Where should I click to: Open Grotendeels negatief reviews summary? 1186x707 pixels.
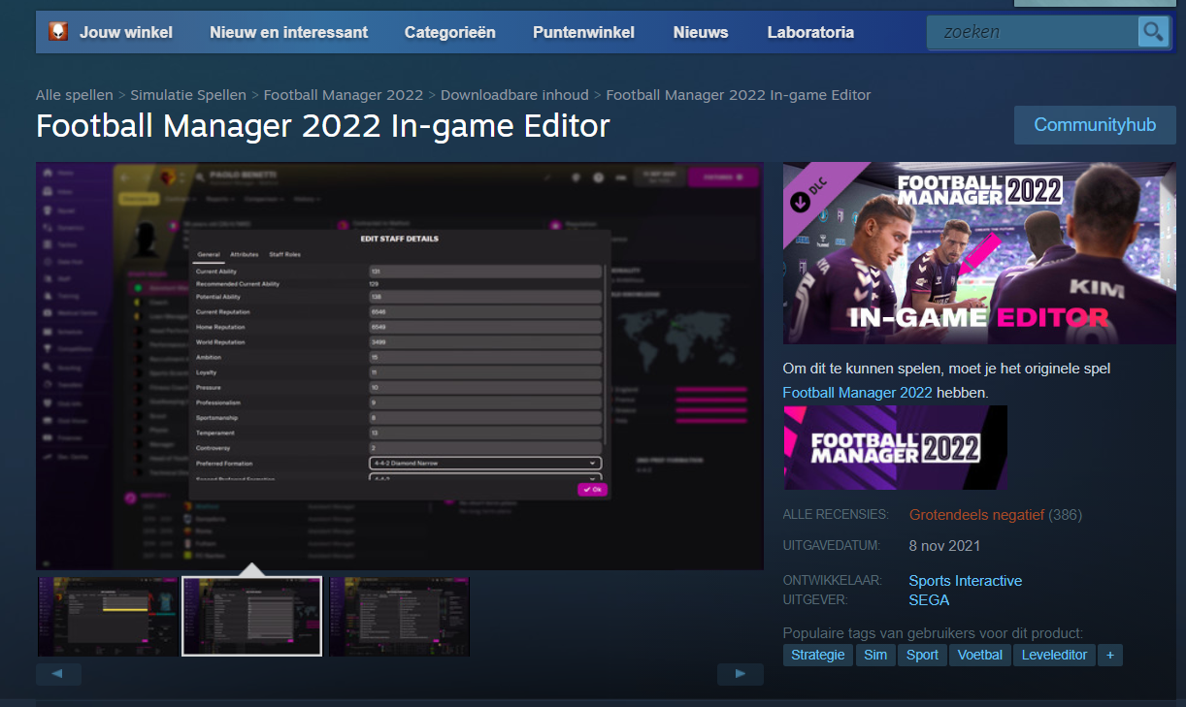(976, 515)
